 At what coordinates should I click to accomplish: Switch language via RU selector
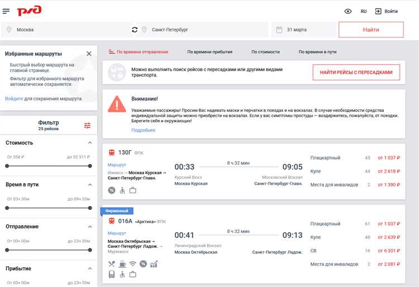click(364, 11)
